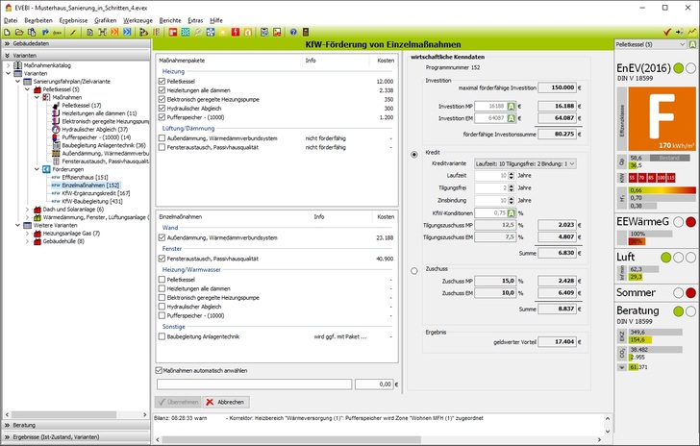Click the green A icon beside Investition MP
700x446 pixels.
[512, 107]
